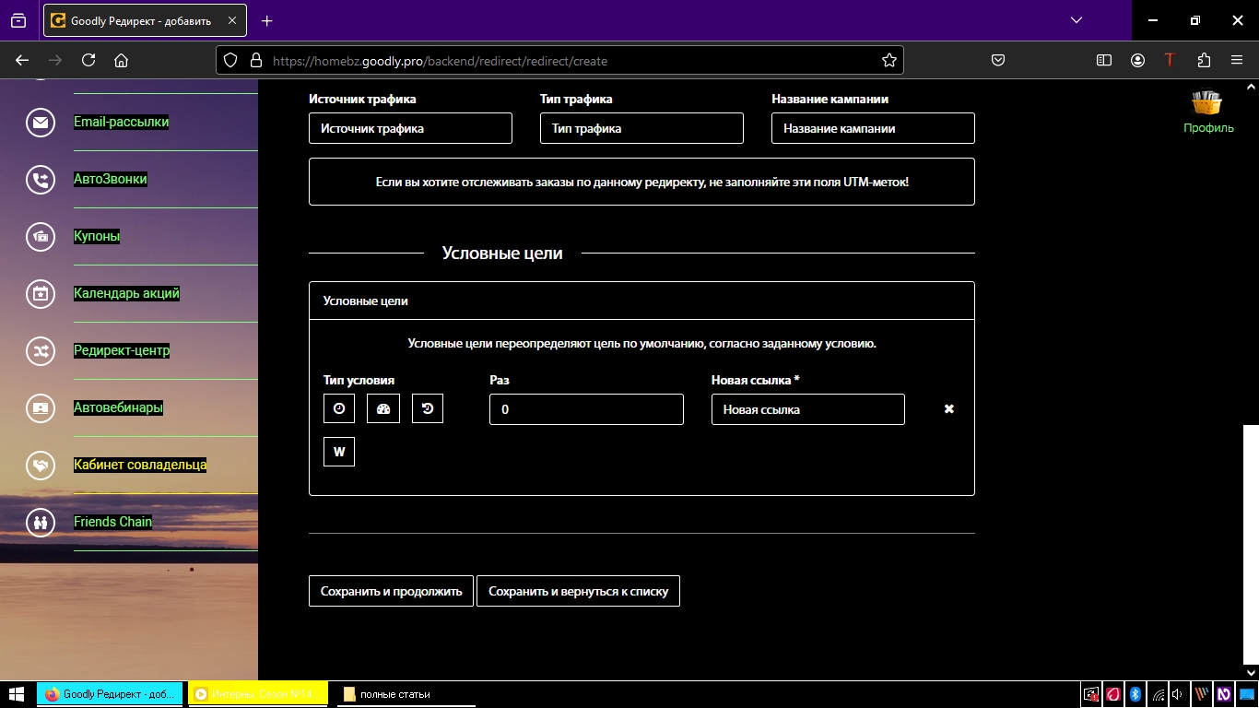Screen dimensions: 1259x708
Task: Switch to the Интерны media player taskbar item
Action: tap(258, 694)
